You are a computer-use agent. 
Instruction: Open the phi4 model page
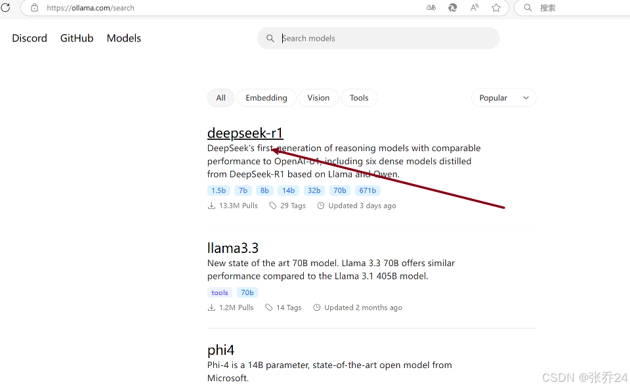[220, 350]
